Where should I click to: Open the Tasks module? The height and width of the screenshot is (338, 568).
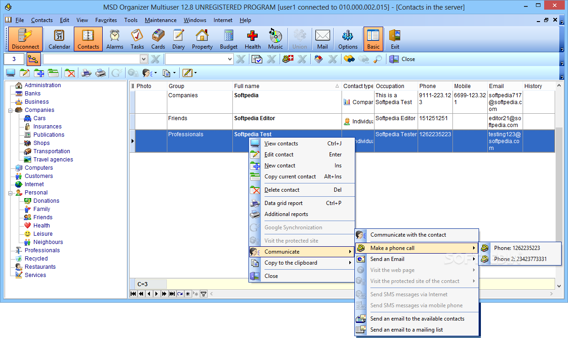(137, 39)
